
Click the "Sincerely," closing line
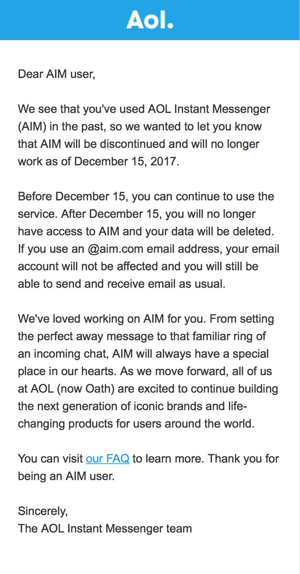(x=43, y=510)
